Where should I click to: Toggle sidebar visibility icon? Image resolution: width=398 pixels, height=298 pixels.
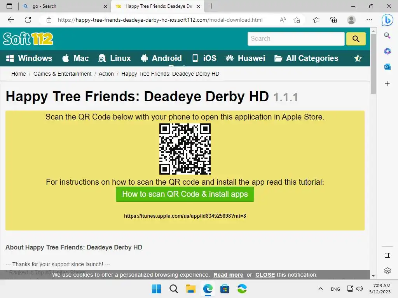[388, 255]
